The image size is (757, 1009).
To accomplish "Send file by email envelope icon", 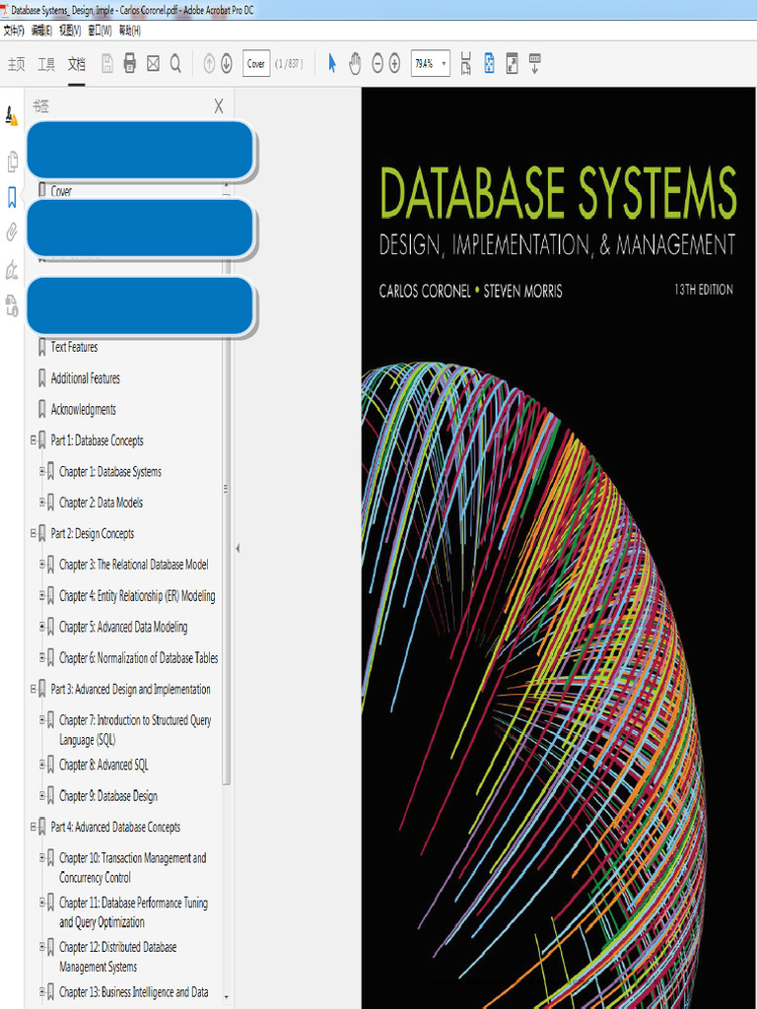I will coord(153,64).
